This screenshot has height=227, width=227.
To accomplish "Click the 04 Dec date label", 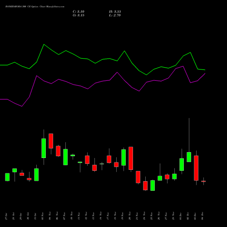I will (202, 216).
